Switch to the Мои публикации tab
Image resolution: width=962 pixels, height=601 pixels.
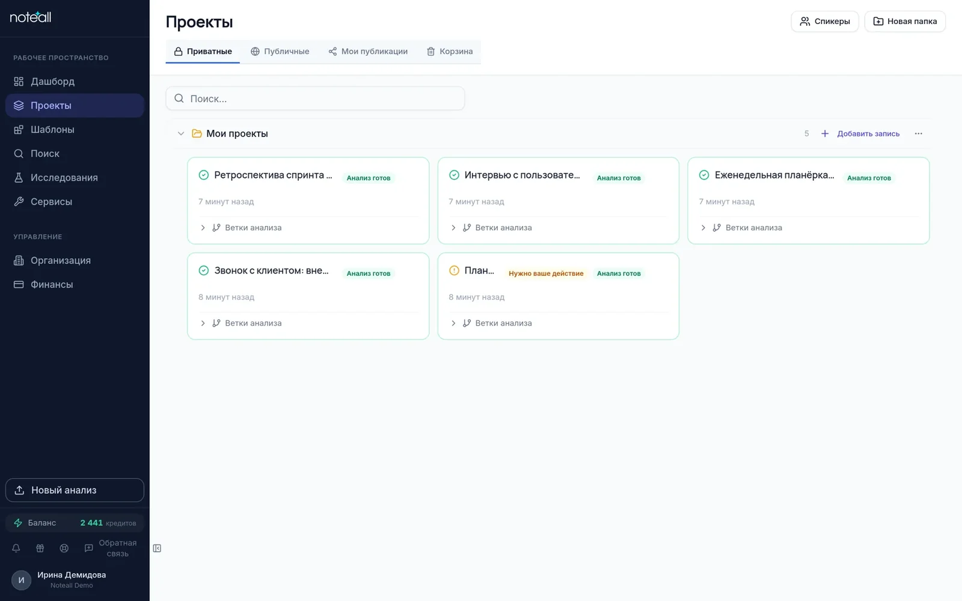click(368, 51)
